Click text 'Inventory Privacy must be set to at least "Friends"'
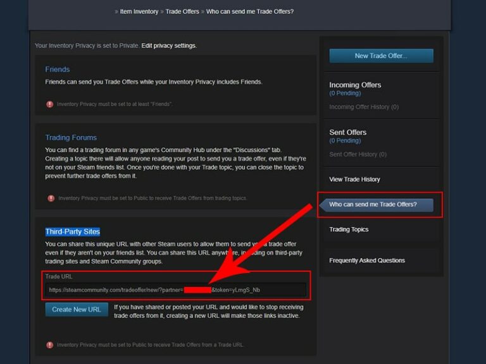486x364 pixels. [115, 104]
